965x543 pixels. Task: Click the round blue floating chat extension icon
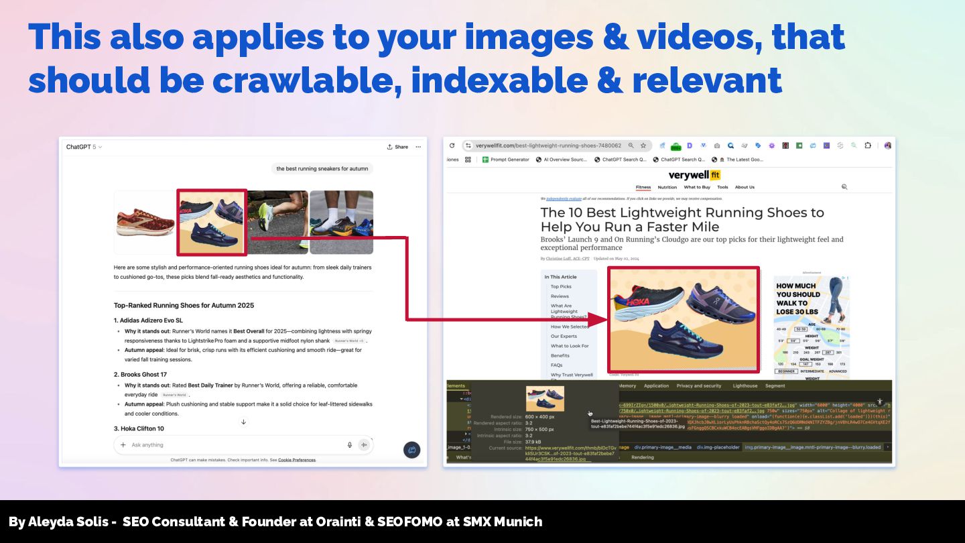click(x=411, y=450)
